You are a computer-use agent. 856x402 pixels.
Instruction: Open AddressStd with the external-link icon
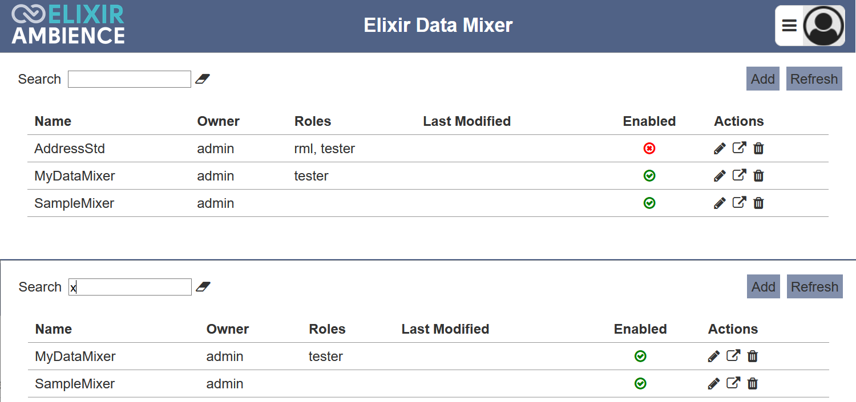[x=739, y=148]
